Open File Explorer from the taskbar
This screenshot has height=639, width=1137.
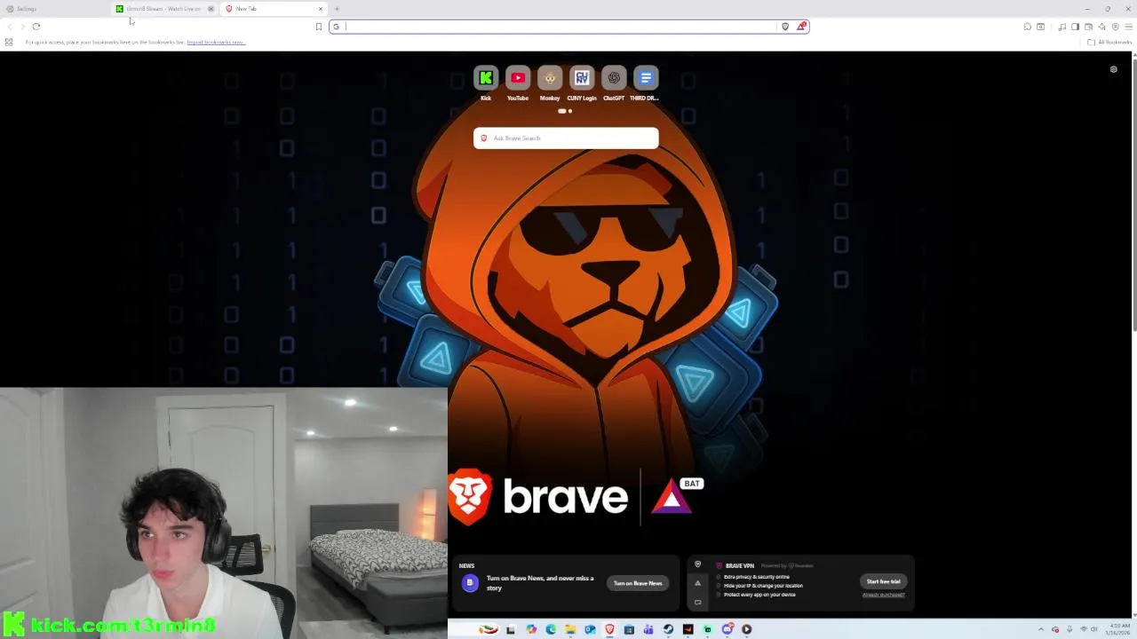tap(570, 629)
